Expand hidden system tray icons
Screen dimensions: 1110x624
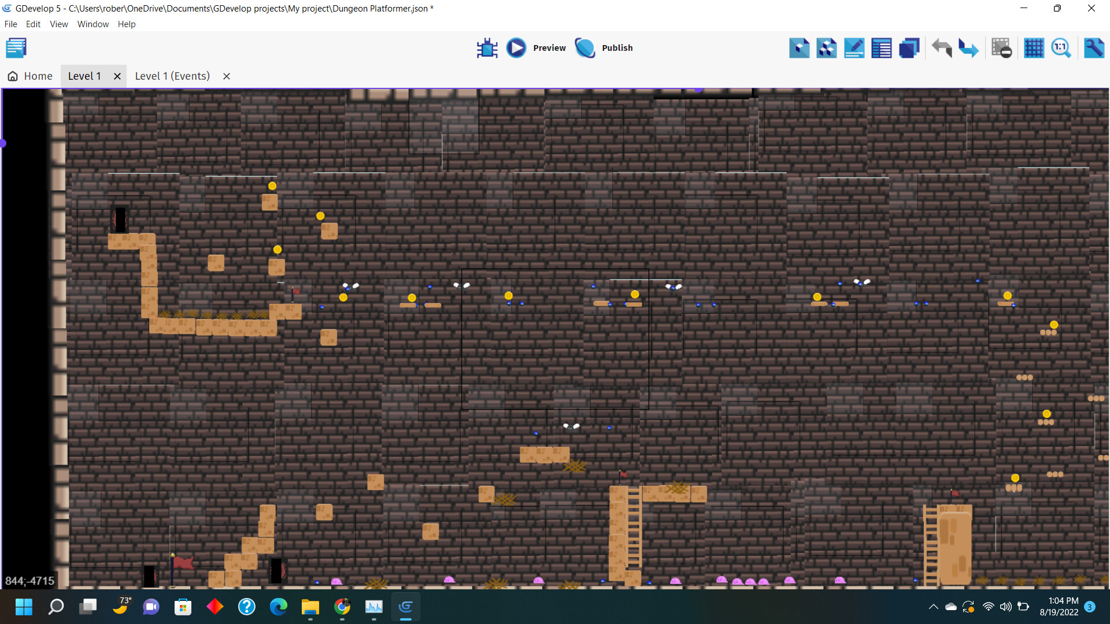[x=933, y=607]
